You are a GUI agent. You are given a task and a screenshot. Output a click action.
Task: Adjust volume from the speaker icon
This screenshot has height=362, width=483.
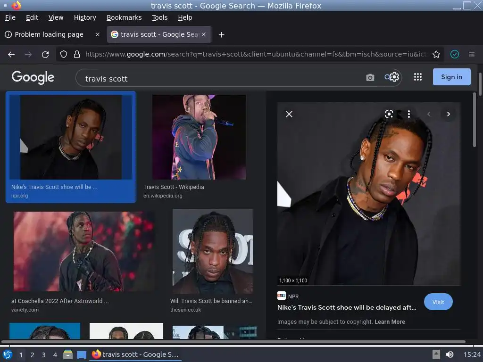point(450,354)
